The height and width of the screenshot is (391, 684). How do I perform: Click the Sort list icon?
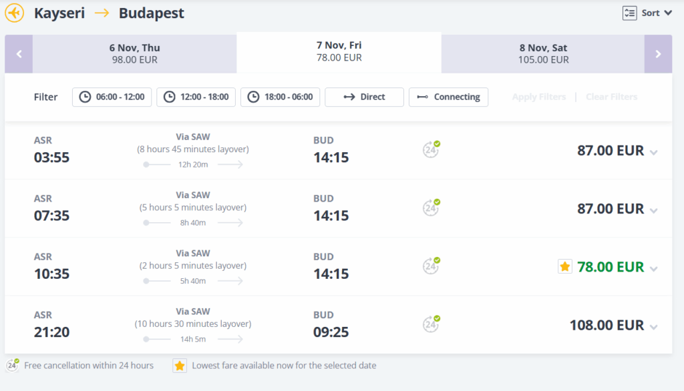coord(629,13)
